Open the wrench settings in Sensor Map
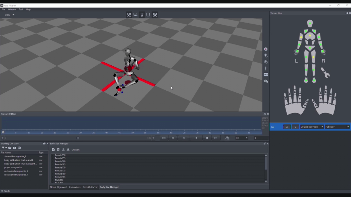Image resolution: width=351 pixels, height=197 pixels. pos(325,73)
